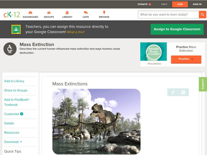Click the 'Practice Mass Extinction' text
Screen dimensions: 207x155
pyautogui.click(x=186, y=49)
